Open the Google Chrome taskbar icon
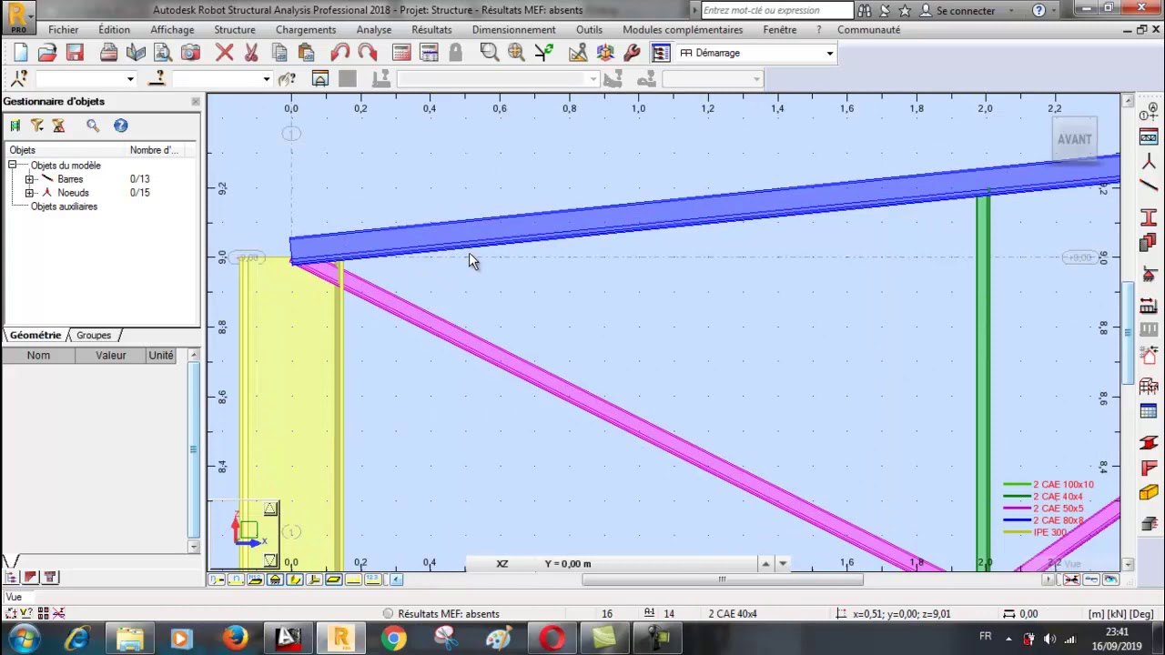 pyautogui.click(x=393, y=638)
